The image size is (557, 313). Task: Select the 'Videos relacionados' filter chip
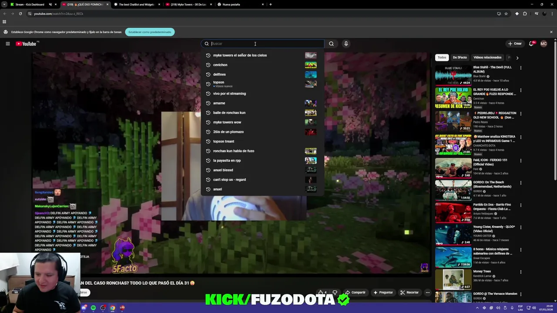pyautogui.click(x=487, y=57)
